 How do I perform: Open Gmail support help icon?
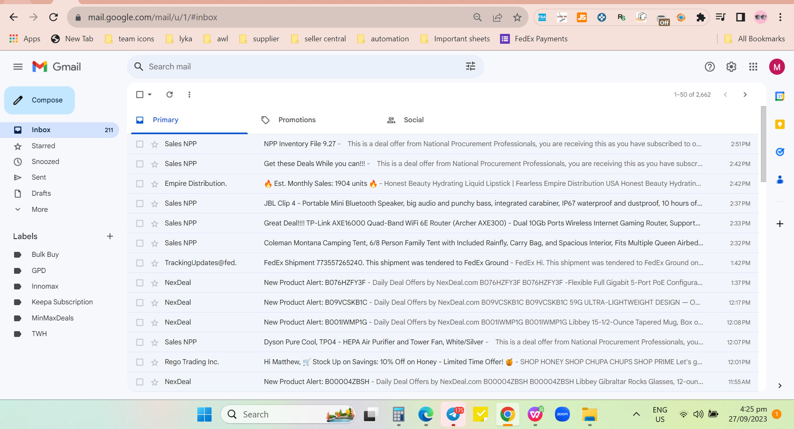pos(710,66)
